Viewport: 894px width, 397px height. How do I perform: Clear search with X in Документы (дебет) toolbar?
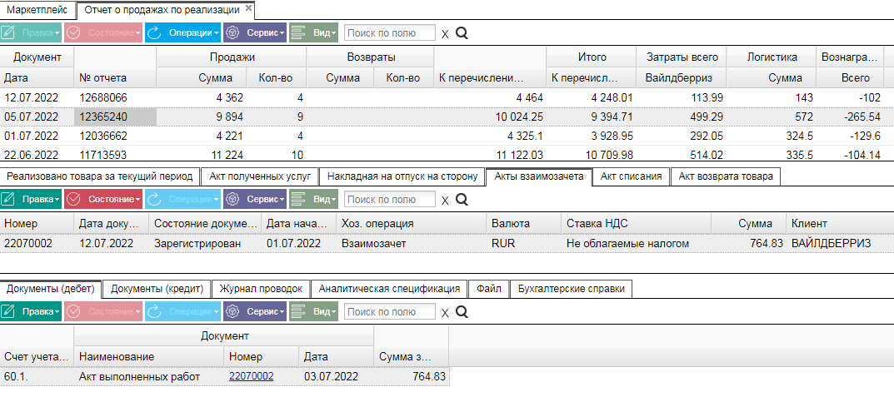coord(445,312)
